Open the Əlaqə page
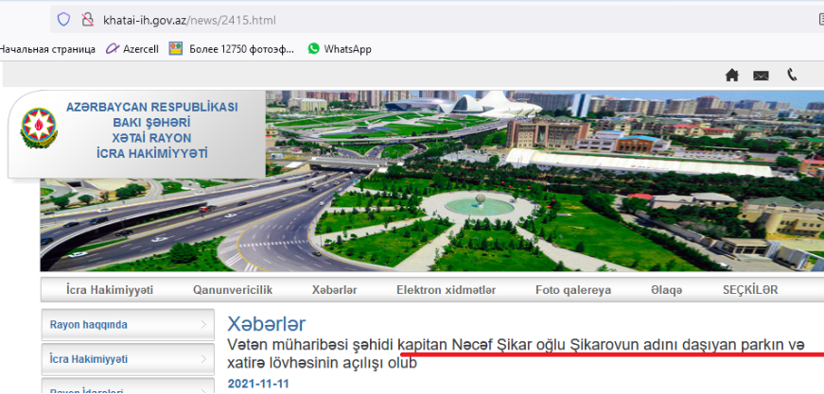 point(666,290)
